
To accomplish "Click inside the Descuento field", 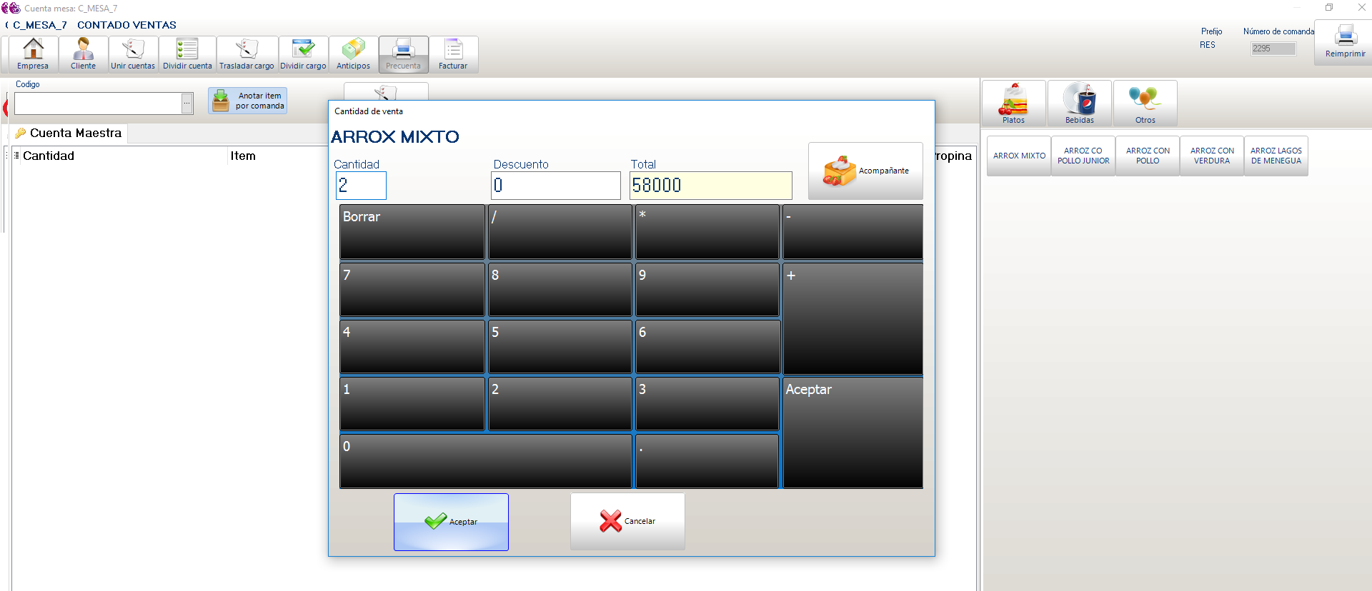I will click(556, 186).
